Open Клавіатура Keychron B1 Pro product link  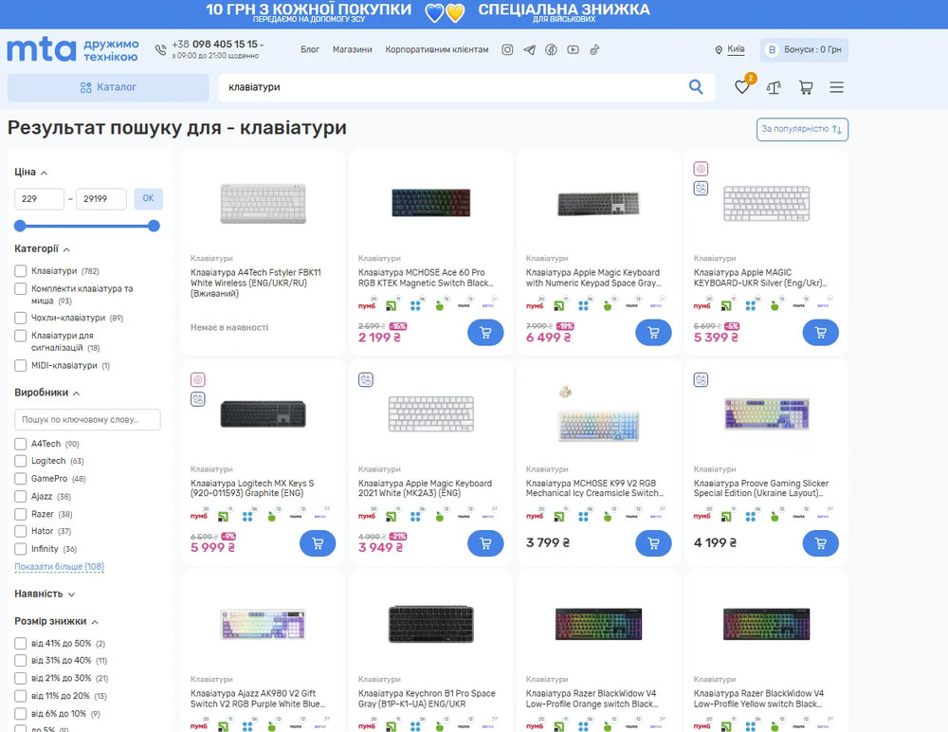[427, 699]
